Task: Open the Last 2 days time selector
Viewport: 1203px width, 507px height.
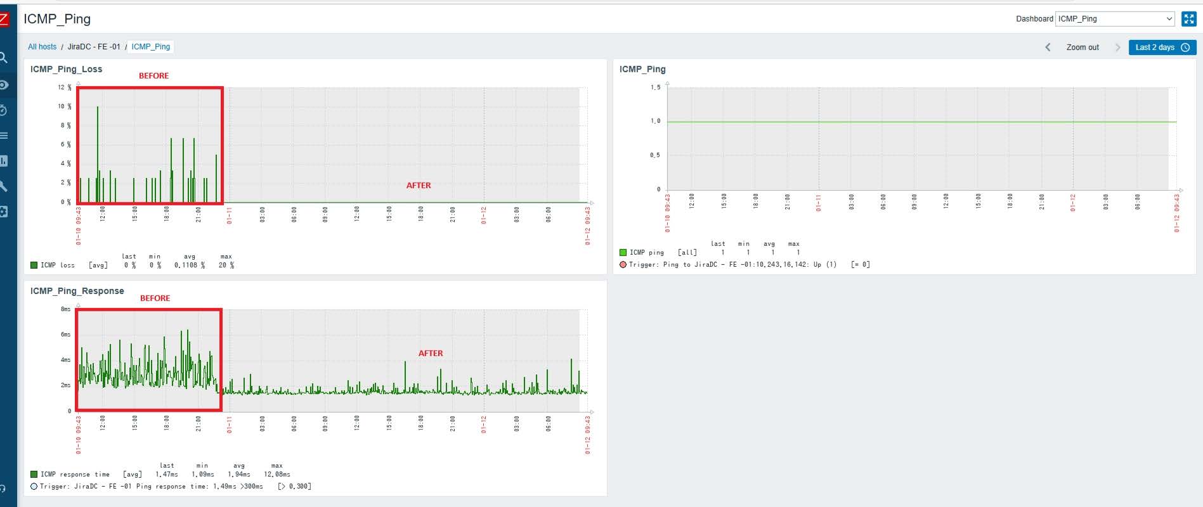Action: click(1162, 48)
